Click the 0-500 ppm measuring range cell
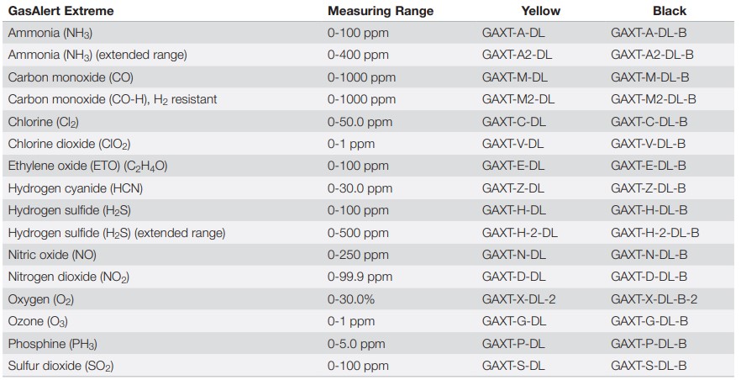This screenshot has width=741, height=380. [x=358, y=232]
